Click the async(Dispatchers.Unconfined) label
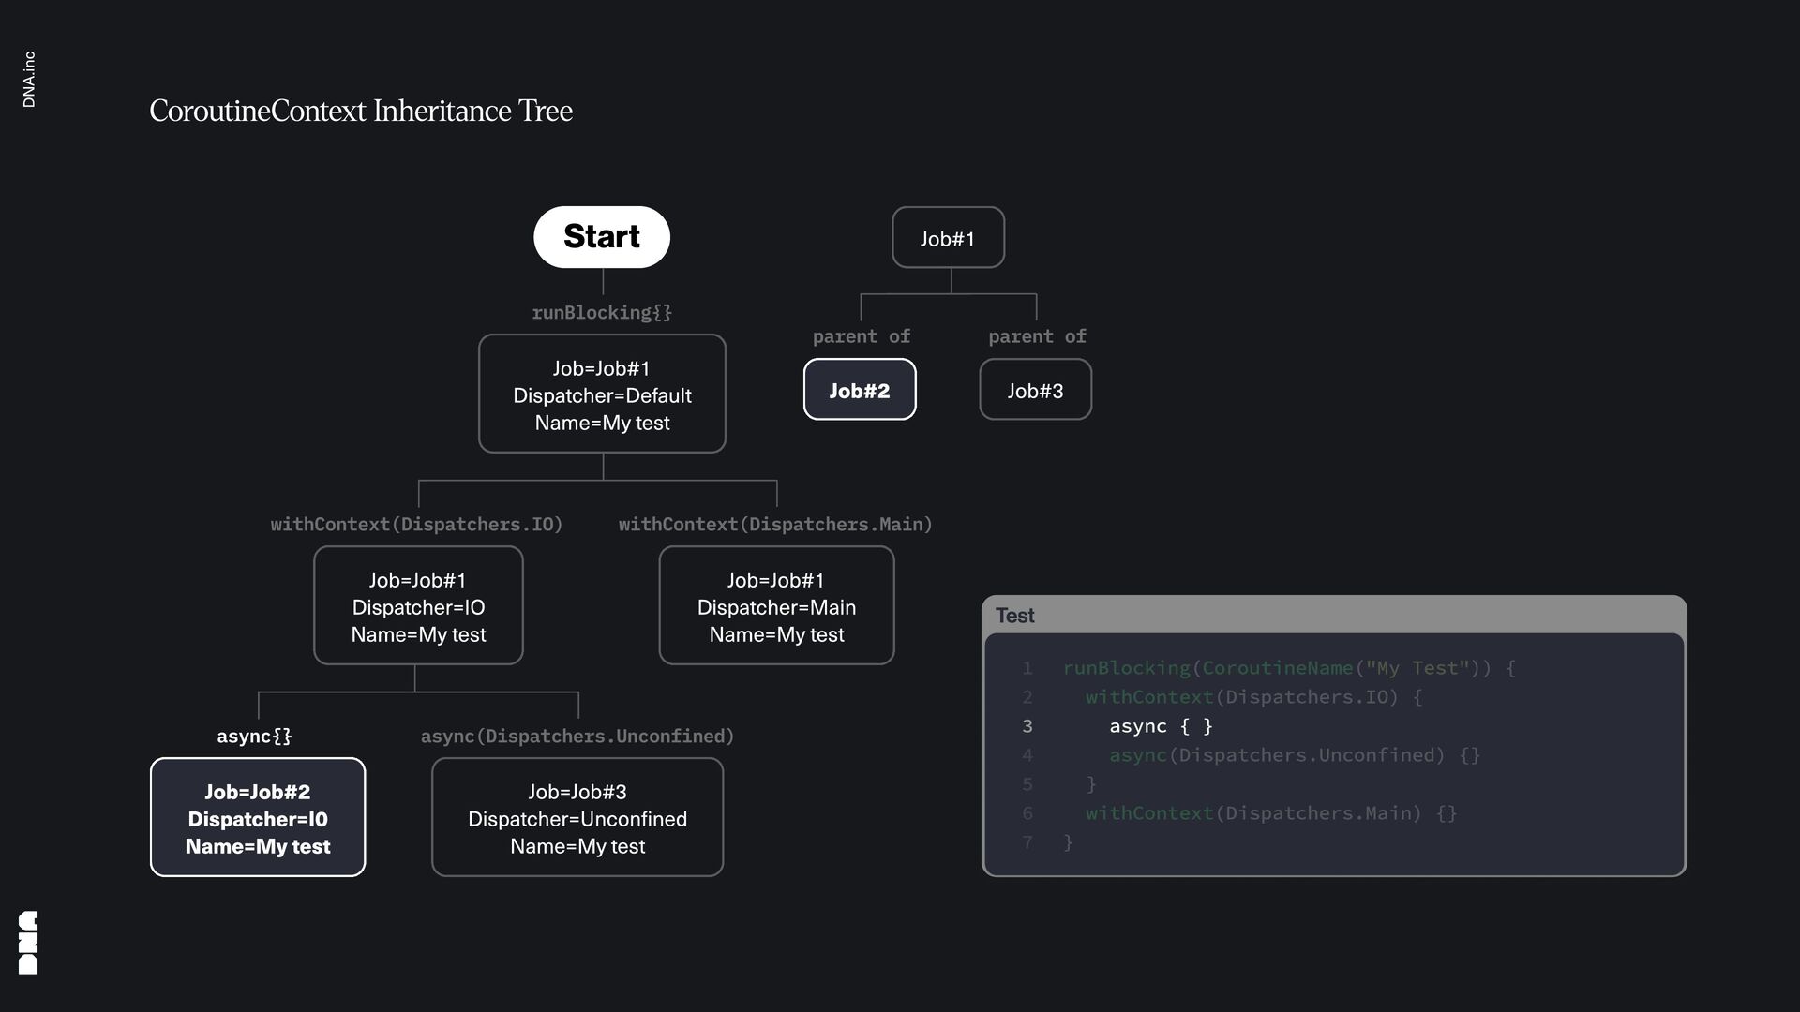The height and width of the screenshot is (1012, 1800). pyautogui.click(x=577, y=737)
